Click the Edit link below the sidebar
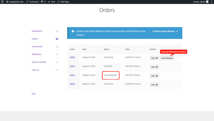The image size is (214, 121). point(33,94)
